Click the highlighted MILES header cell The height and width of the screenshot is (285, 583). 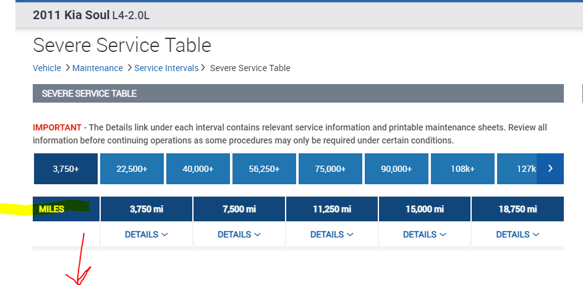(x=52, y=209)
